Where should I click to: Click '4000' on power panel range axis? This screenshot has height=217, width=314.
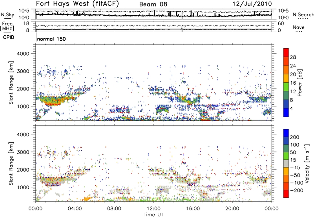point(23,54)
